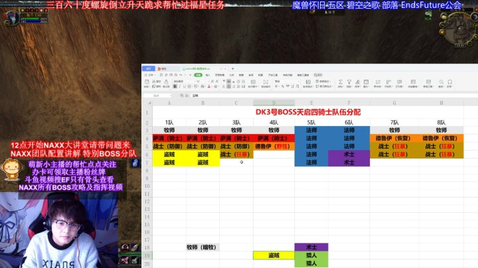This screenshot has width=478, height=268.
Task: Click the fill color bucket icon
Action: [x=202, y=86]
